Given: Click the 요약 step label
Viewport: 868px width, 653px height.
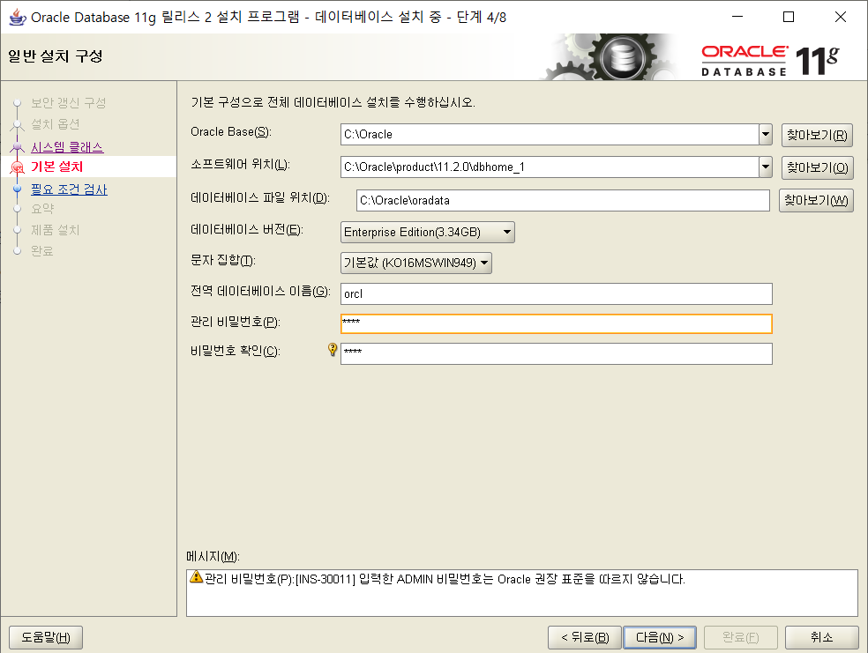Looking at the screenshot, I should click(42, 209).
